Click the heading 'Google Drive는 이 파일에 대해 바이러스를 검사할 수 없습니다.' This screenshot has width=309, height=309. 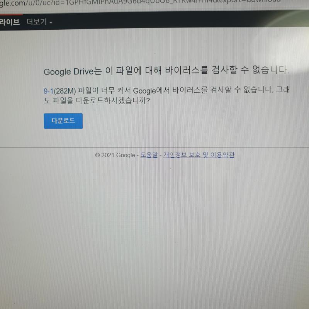tap(166, 71)
